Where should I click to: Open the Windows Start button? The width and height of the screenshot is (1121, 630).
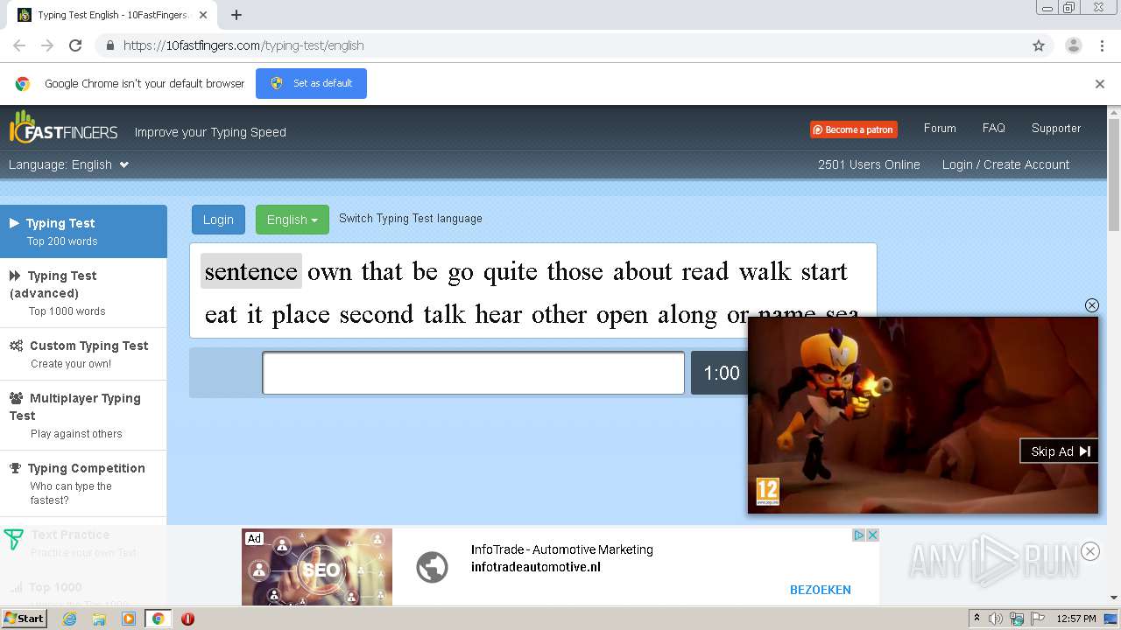point(25,619)
